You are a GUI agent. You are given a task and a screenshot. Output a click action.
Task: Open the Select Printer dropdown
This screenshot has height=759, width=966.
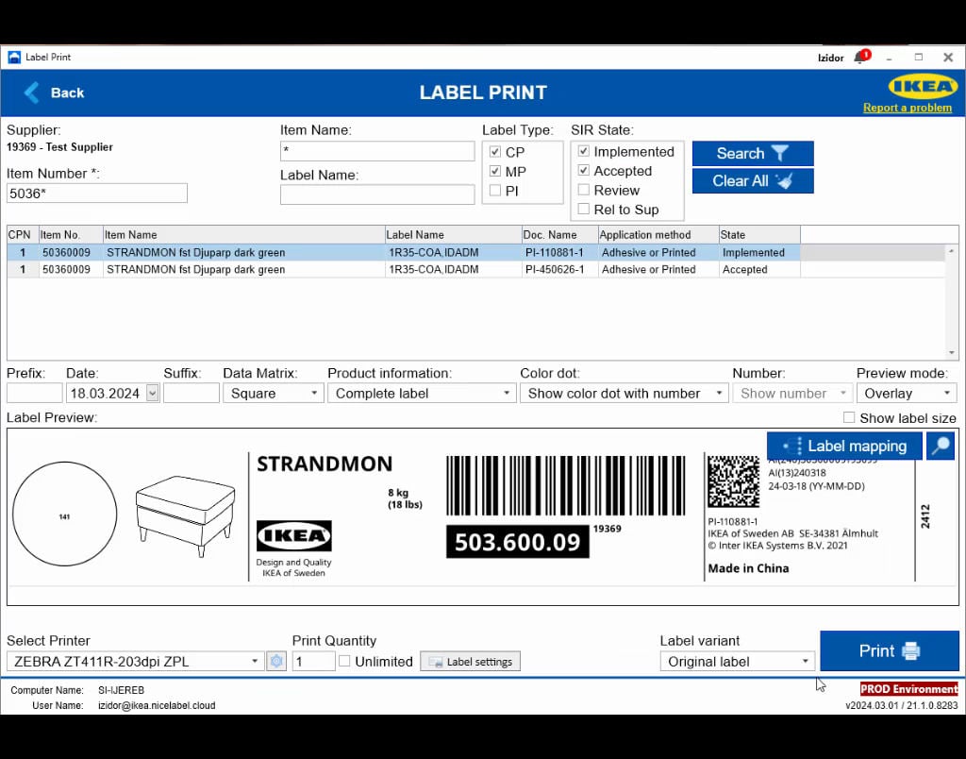pos(136,662)
